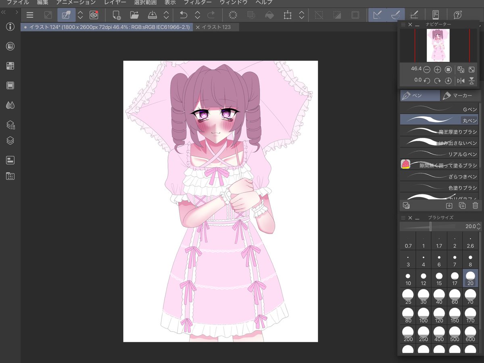Toggle Snap to Ruler
Image resolution: width=484 pixels, height=363 pixels.
tap(378, 15)
